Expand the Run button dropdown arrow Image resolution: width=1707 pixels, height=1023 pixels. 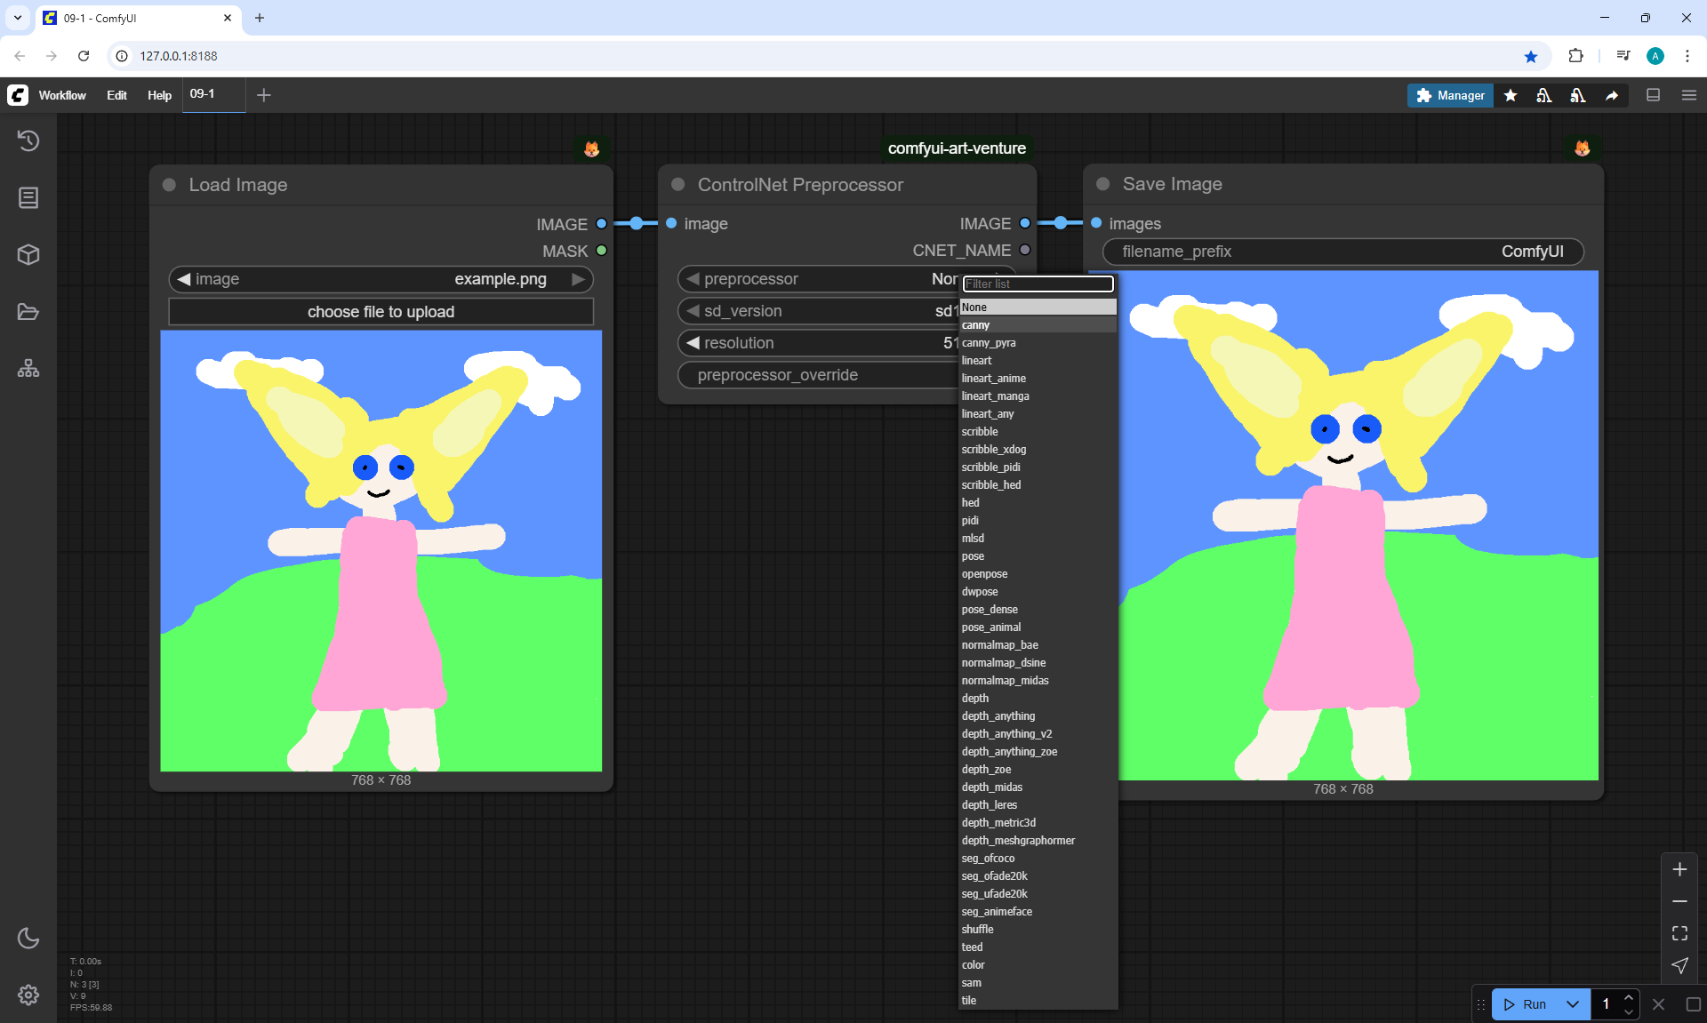point(1573,1004)
